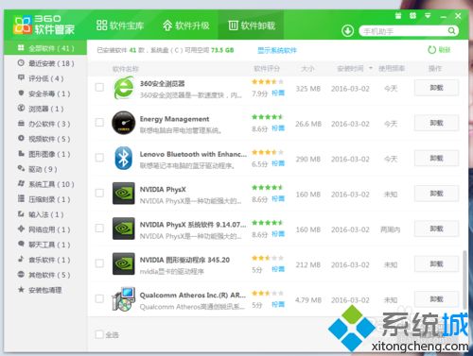Select 压缩刻录 (1) category
This screenshot has height=356, width=473.
pos(45,199)
